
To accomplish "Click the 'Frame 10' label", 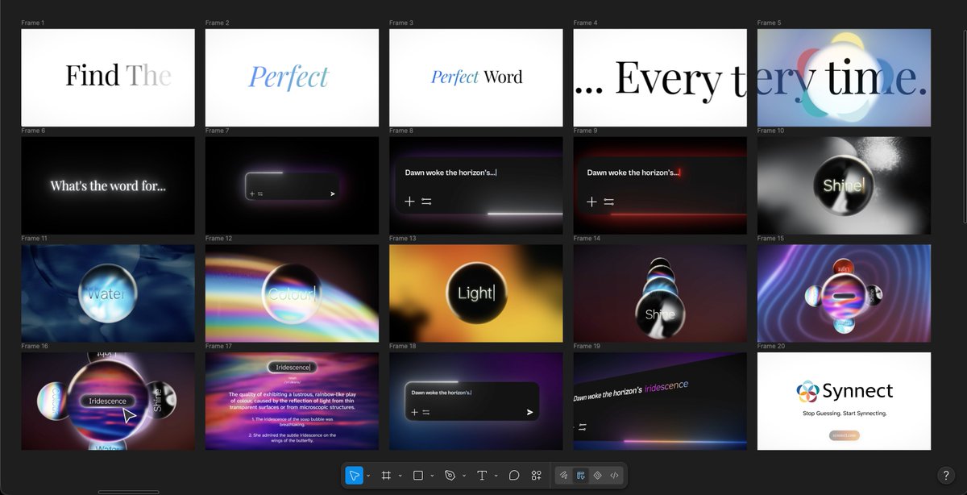I will [x=771, y=131].
